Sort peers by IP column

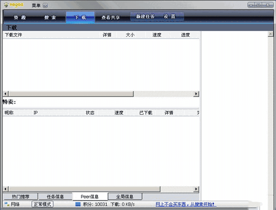(50, 112)
